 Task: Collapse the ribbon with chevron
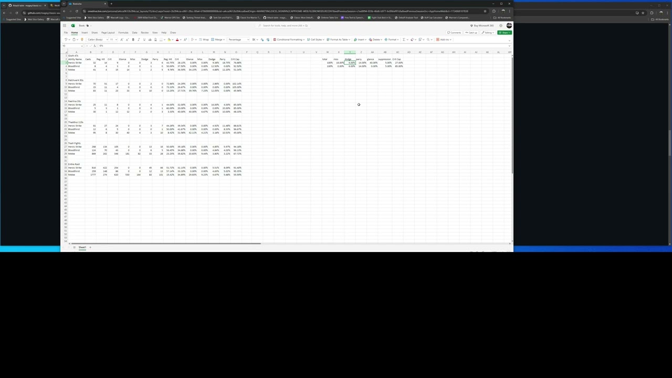pyautogui.click(x=509, y=39)
